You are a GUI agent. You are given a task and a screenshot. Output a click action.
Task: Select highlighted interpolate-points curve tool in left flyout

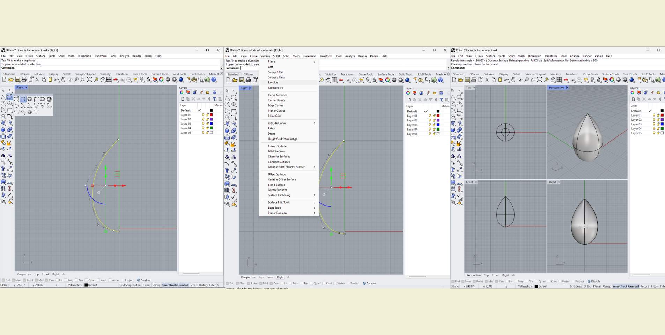point(23,99)
